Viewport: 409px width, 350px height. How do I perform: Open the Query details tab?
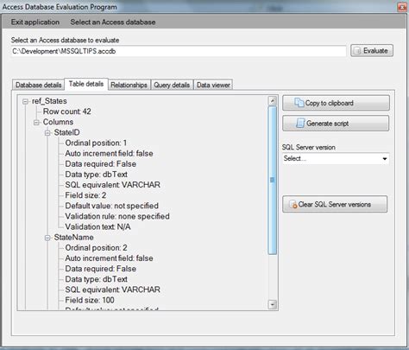172,85
